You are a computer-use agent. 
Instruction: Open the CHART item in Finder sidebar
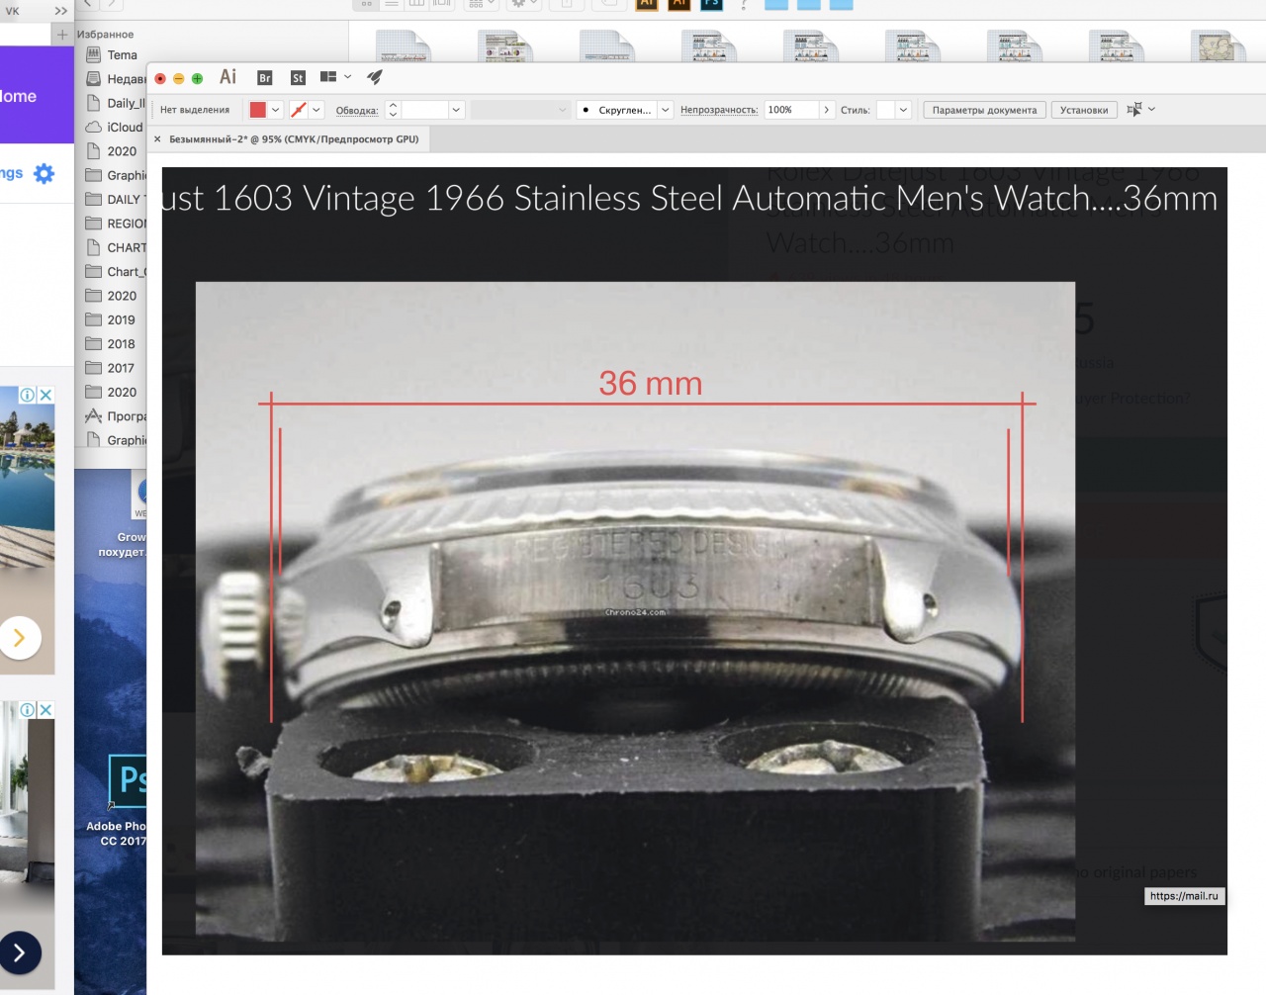127,247
